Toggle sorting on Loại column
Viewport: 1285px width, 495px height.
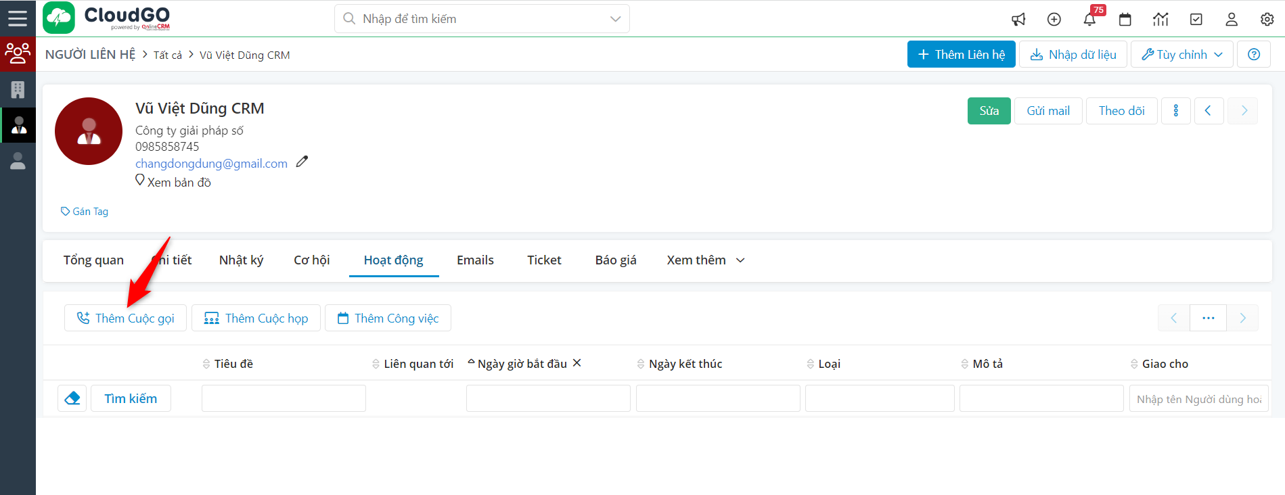coord(828,364)
